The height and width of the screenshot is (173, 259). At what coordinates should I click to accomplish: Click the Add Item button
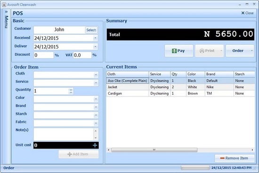(79, 154)
